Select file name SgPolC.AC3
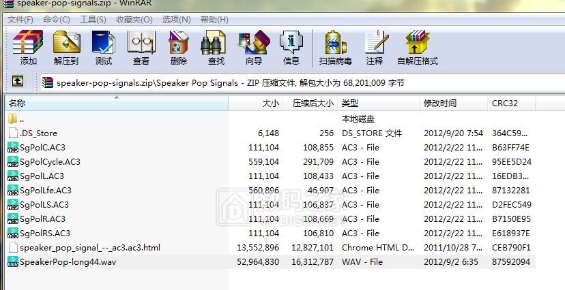 (42, 147)
